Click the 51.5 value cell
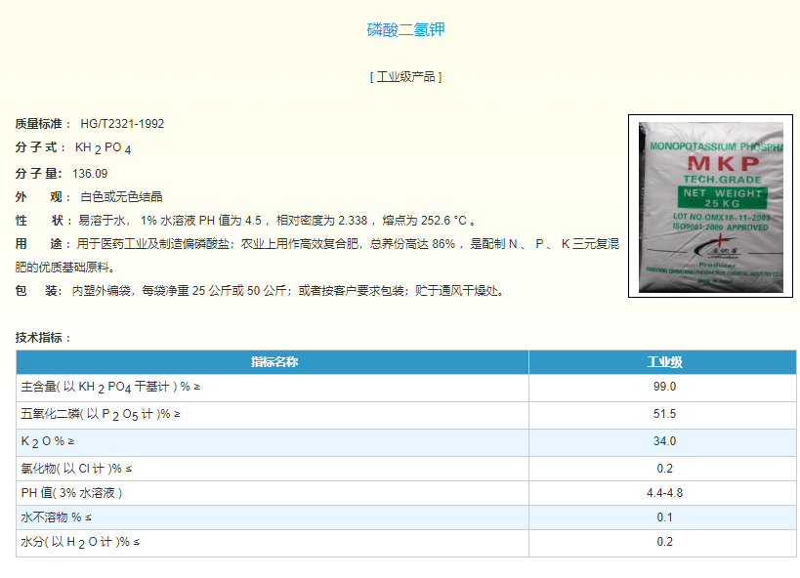800x578 pixels. pyautogui.click(x=664, y=414)
